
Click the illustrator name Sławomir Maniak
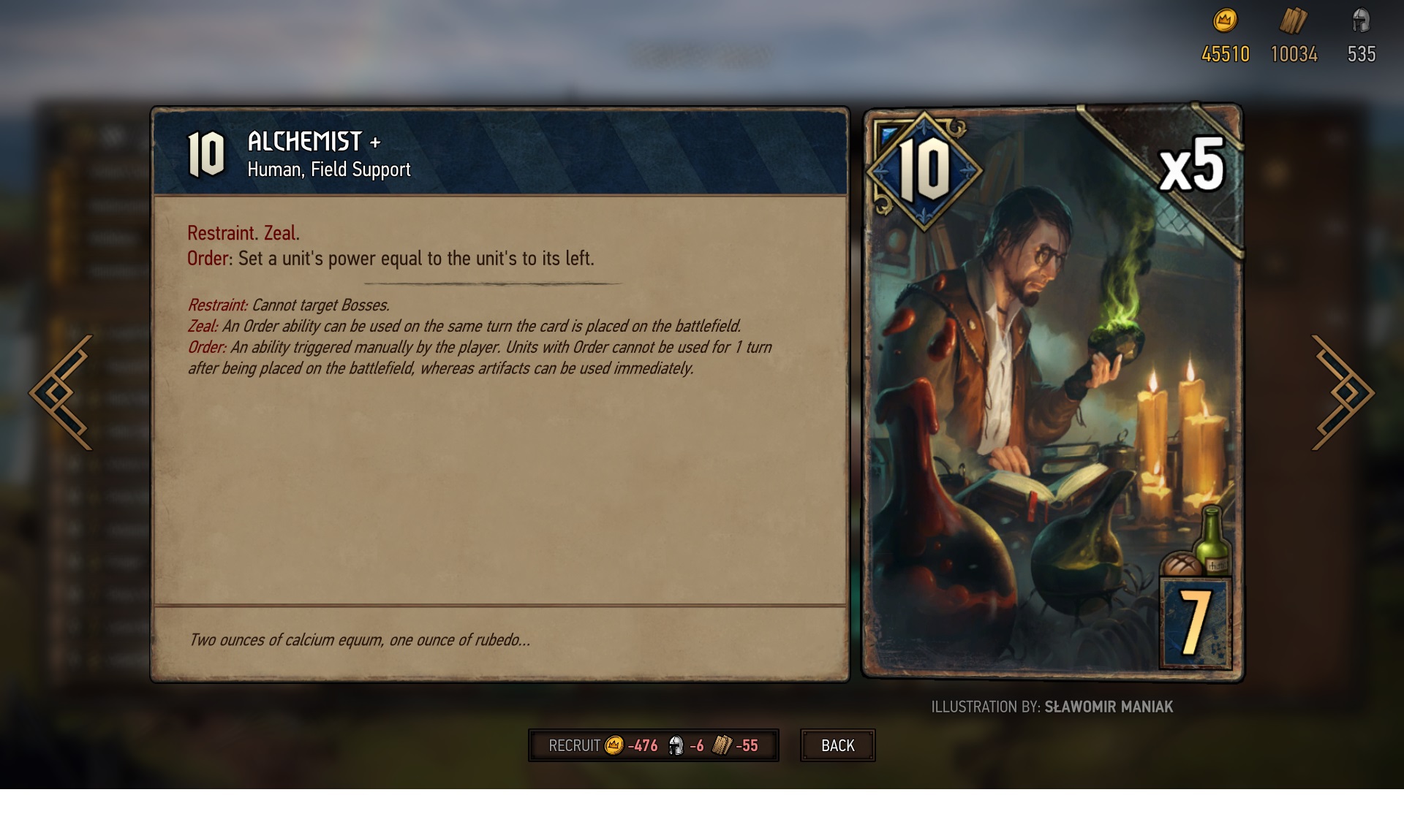click(x=1109, y=707)
